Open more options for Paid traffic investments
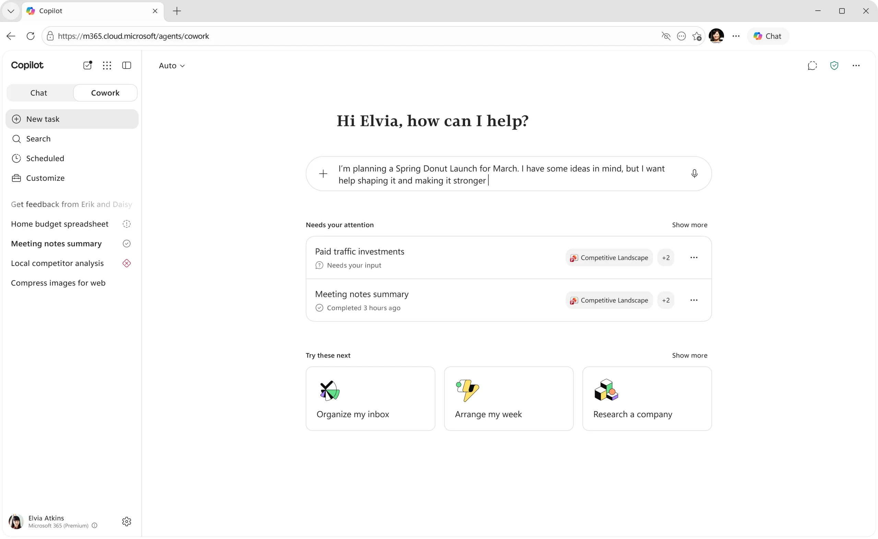This screenshot has height=539, width=878. [694, 258]
